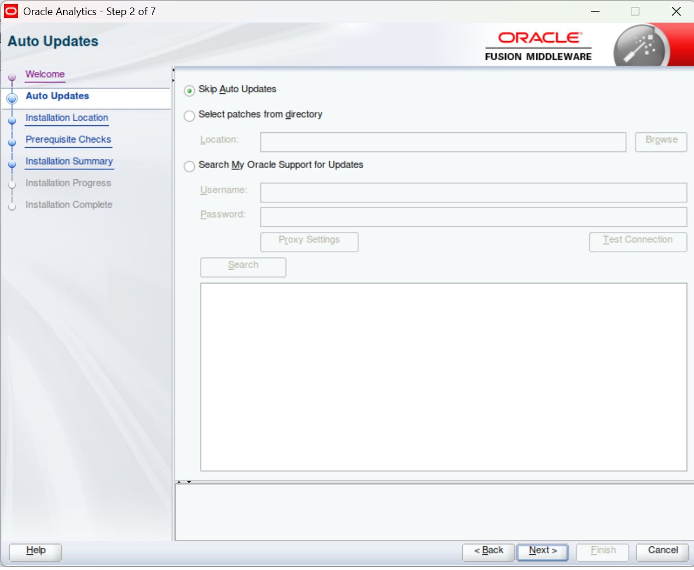694x570 pixels.
Task: Click the Browse button
Action: click(661, 142)
